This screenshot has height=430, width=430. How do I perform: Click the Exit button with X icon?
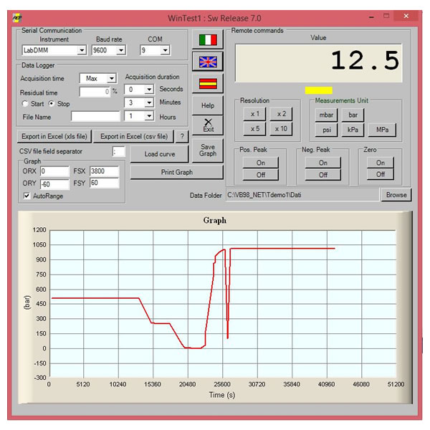208,125
